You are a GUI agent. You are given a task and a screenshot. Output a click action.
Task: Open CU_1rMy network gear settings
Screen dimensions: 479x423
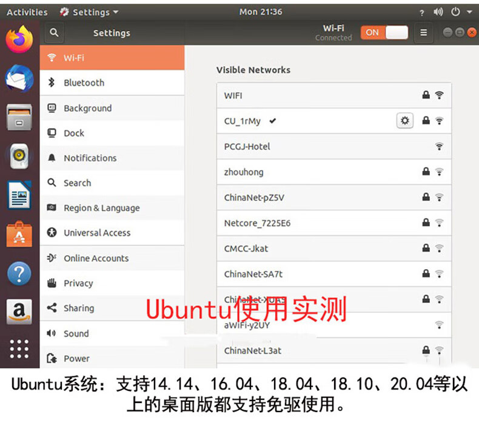point(405,121)
